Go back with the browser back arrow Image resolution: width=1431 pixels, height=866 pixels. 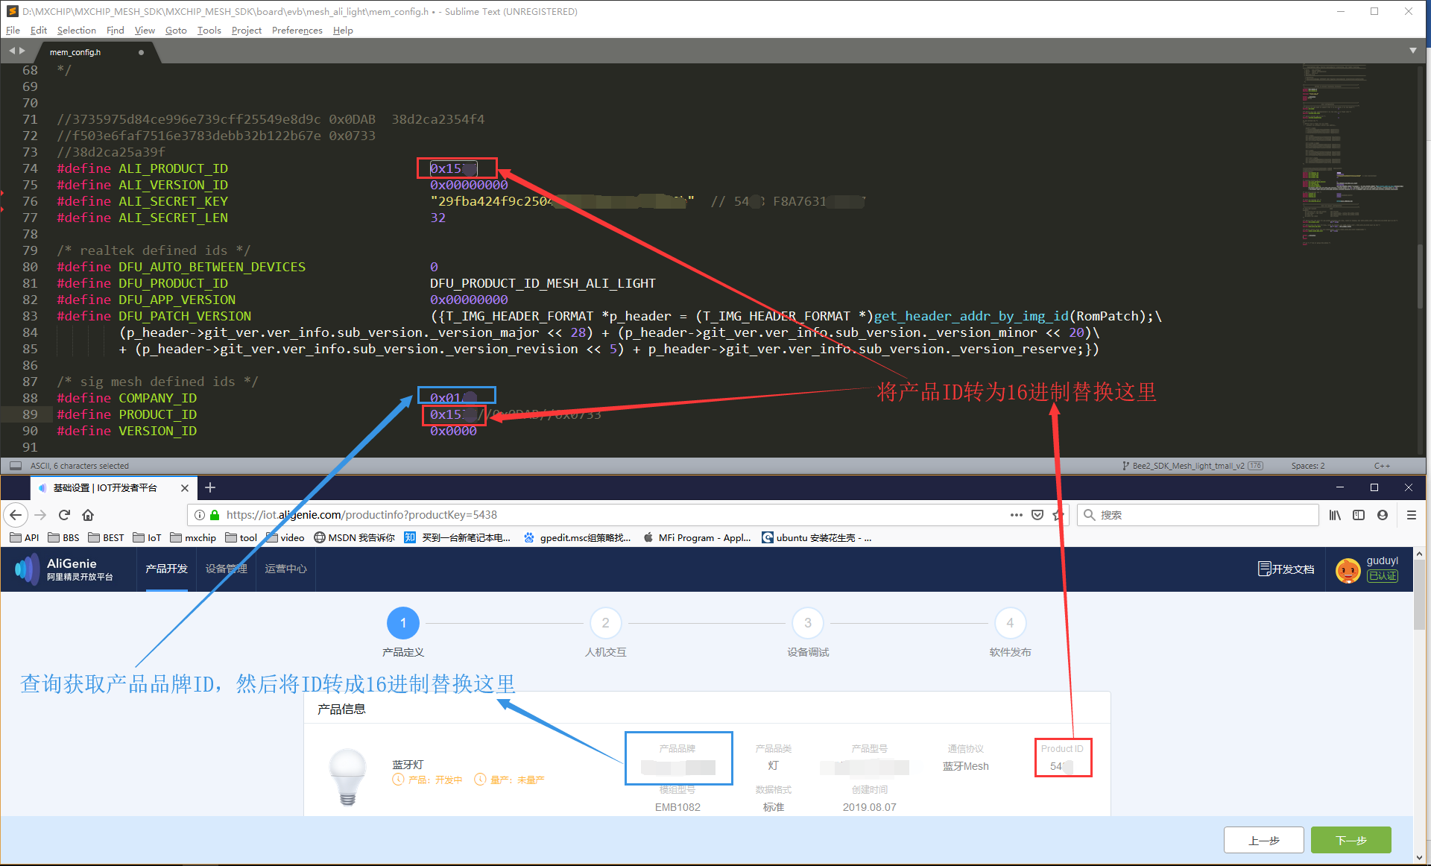point(16,515)
